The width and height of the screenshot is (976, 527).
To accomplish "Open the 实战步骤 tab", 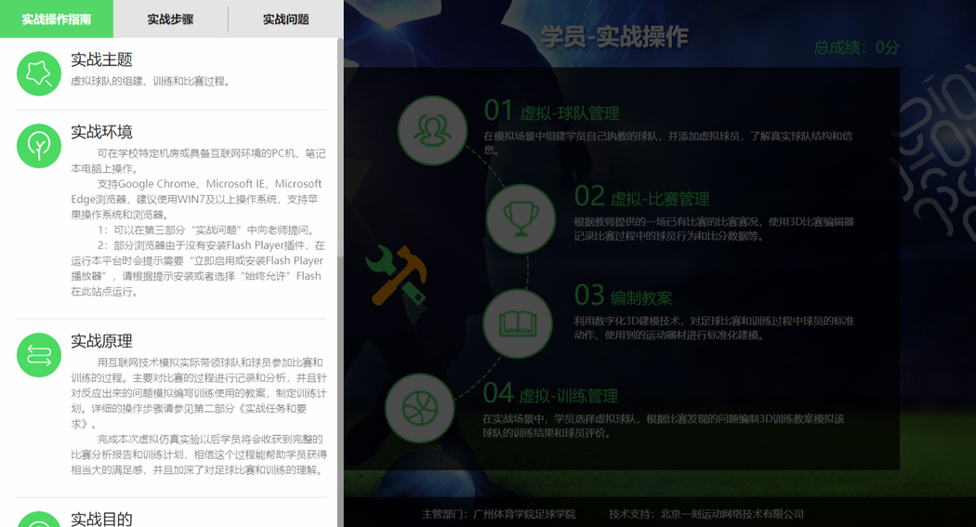I will 170,19.
